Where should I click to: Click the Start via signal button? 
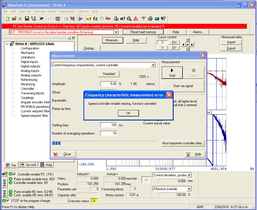click(x=183, y=86)
